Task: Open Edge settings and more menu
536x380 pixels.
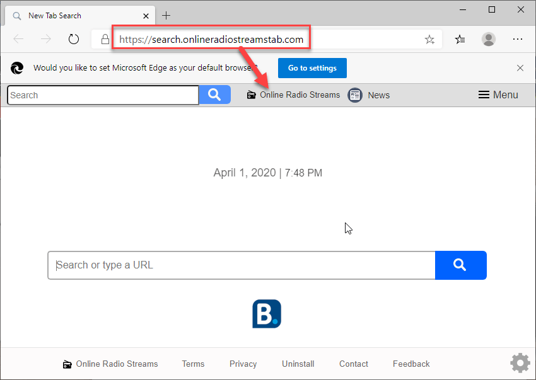Action: 518,39
